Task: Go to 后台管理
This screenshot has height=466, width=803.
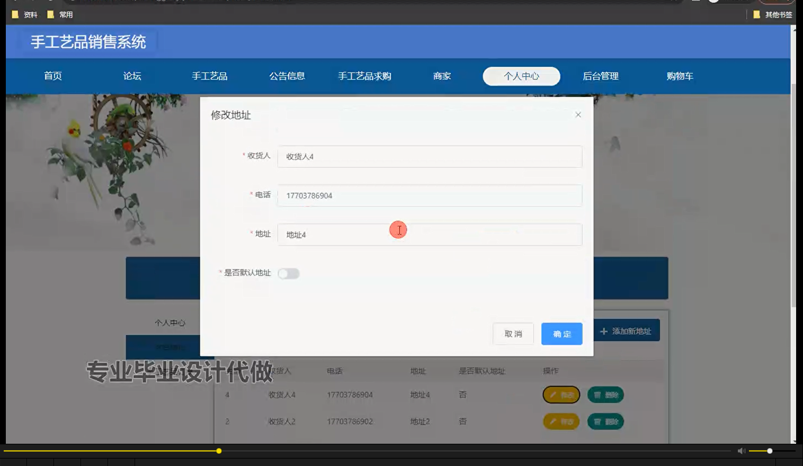Action: [x=600, y=76]
